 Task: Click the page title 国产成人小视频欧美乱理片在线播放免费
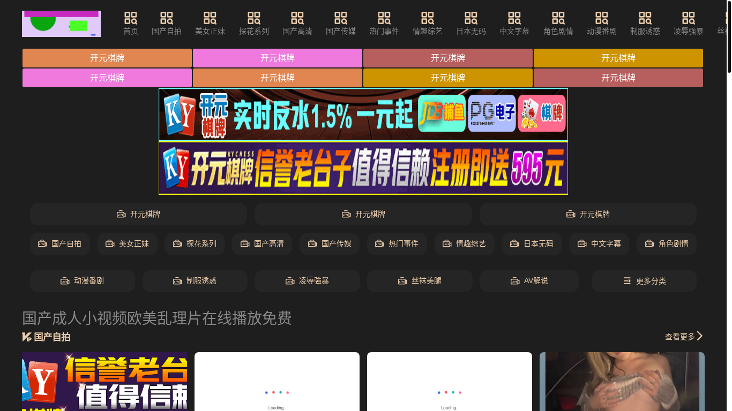tap(157, 318)
